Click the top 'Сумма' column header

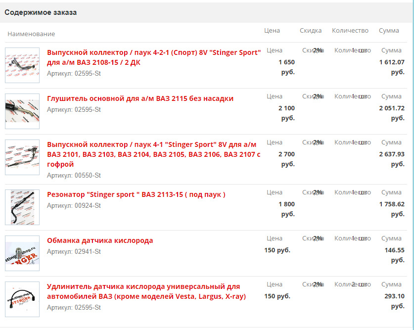(389, 30)
